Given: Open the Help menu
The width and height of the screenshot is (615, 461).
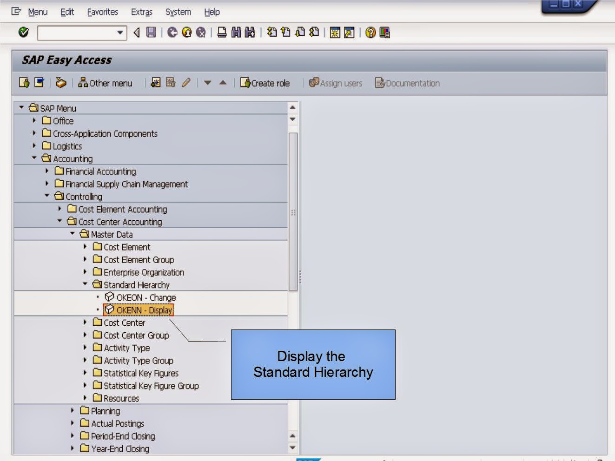Looking at the screenshot, I should point(212,12).
